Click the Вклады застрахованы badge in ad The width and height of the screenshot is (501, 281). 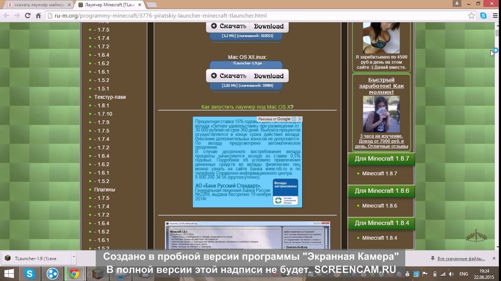click(285, 192)
